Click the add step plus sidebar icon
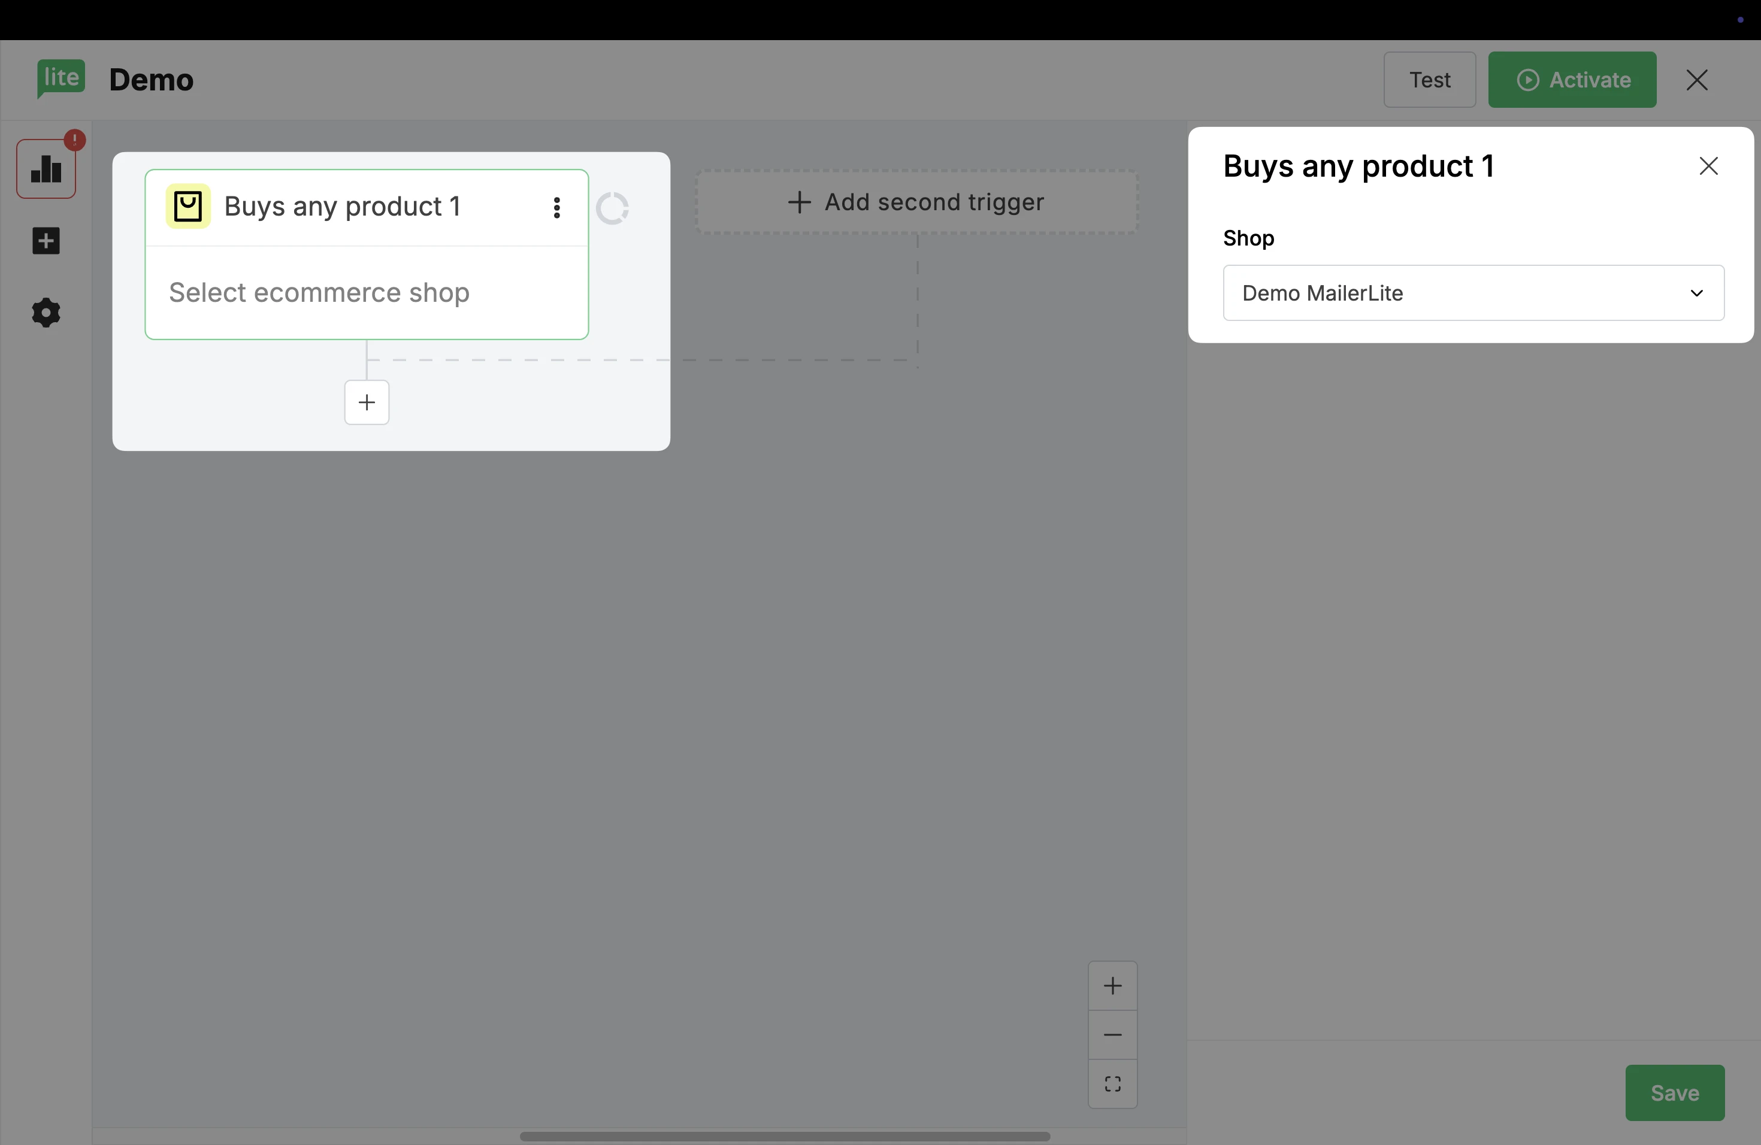 pos(46,241)
